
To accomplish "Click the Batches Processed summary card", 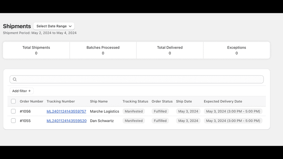I will 103,50.
